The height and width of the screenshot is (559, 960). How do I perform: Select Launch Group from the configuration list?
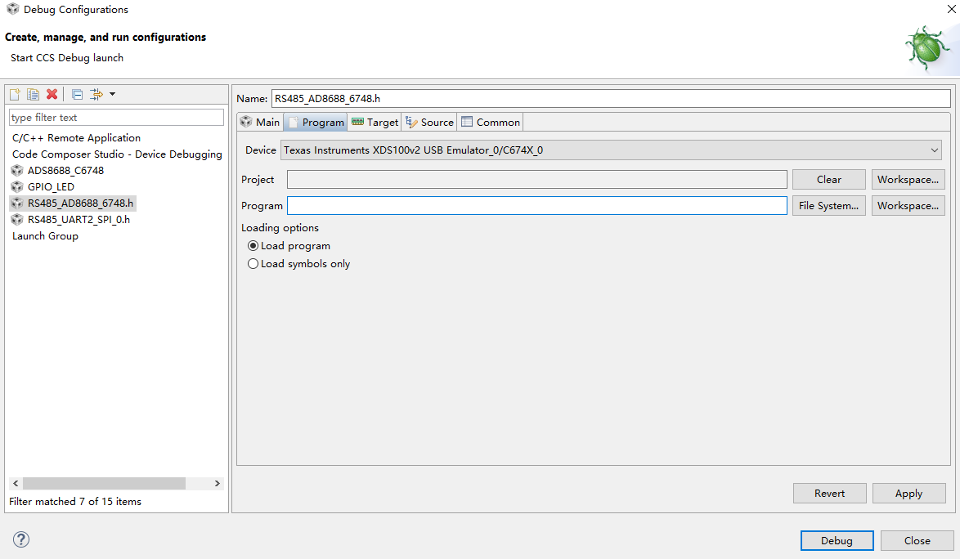tap(45, 235)
